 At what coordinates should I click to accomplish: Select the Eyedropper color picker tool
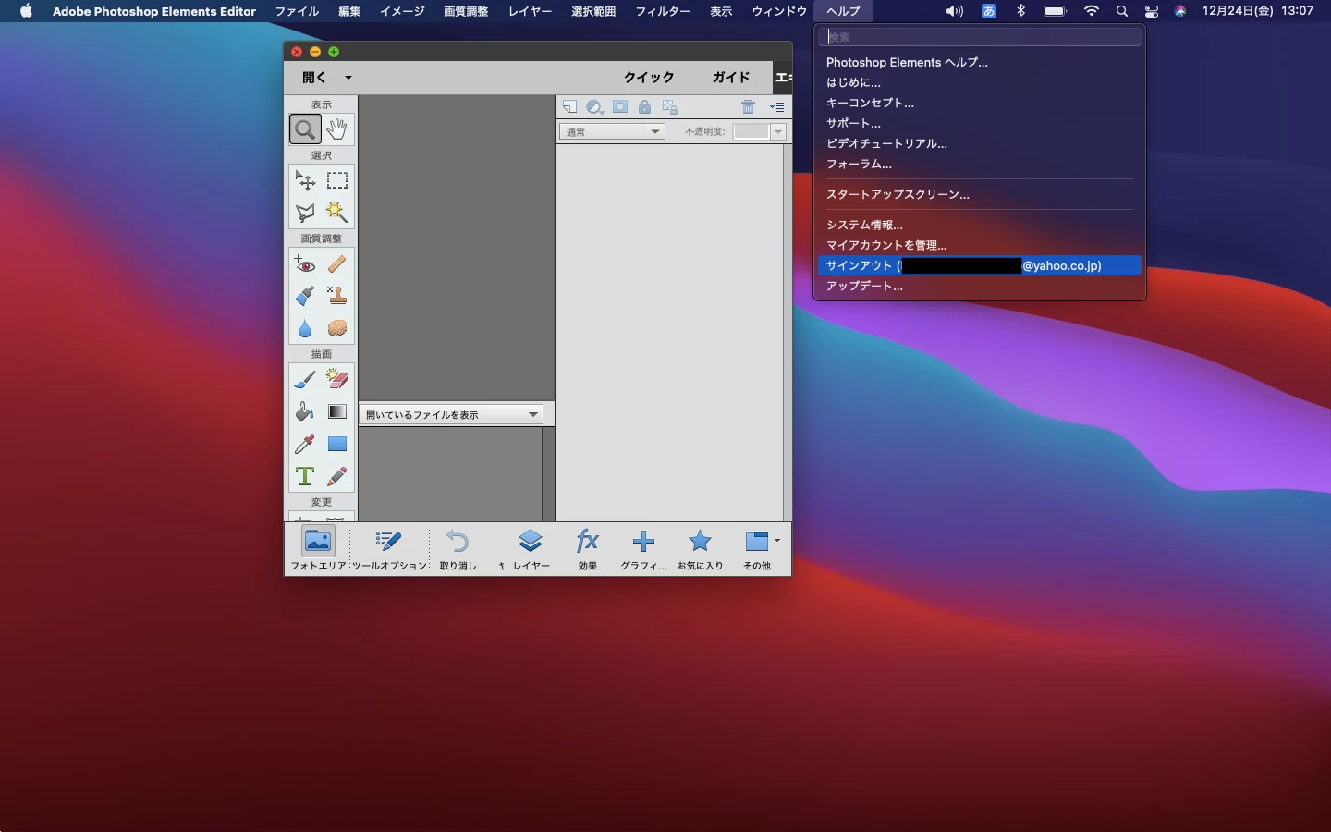[x=305, y=444]
